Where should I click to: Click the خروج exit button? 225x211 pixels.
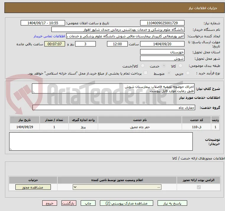(49, 203)
